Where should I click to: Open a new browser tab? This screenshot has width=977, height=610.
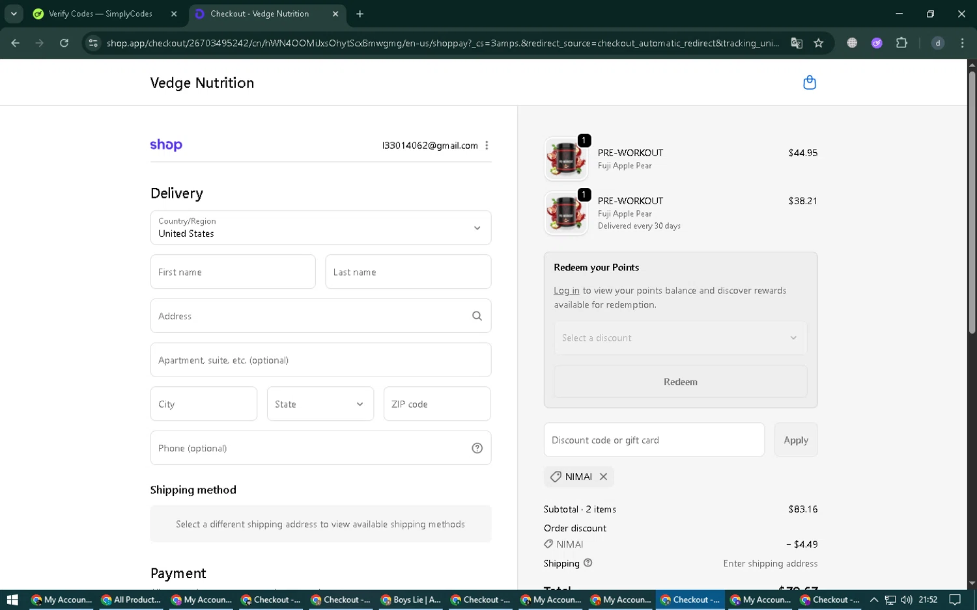pyautogui.click(x=360, y=14)
